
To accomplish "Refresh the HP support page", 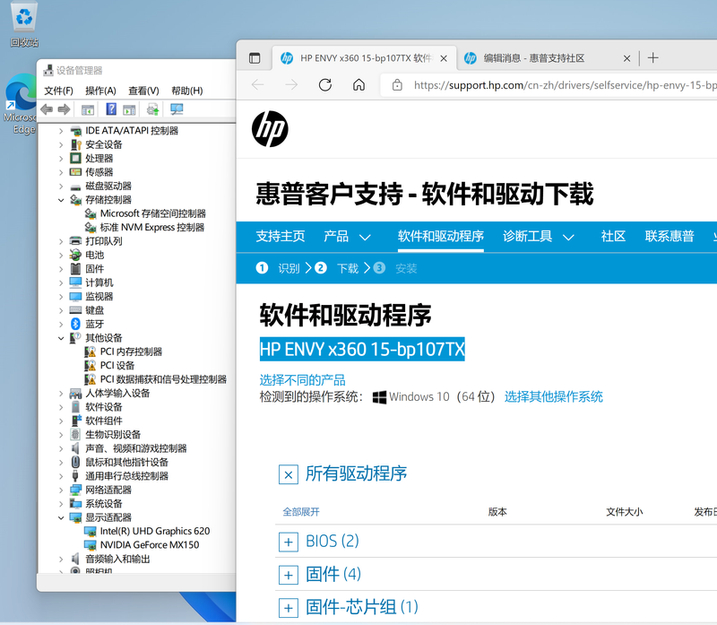I will 325,85.
